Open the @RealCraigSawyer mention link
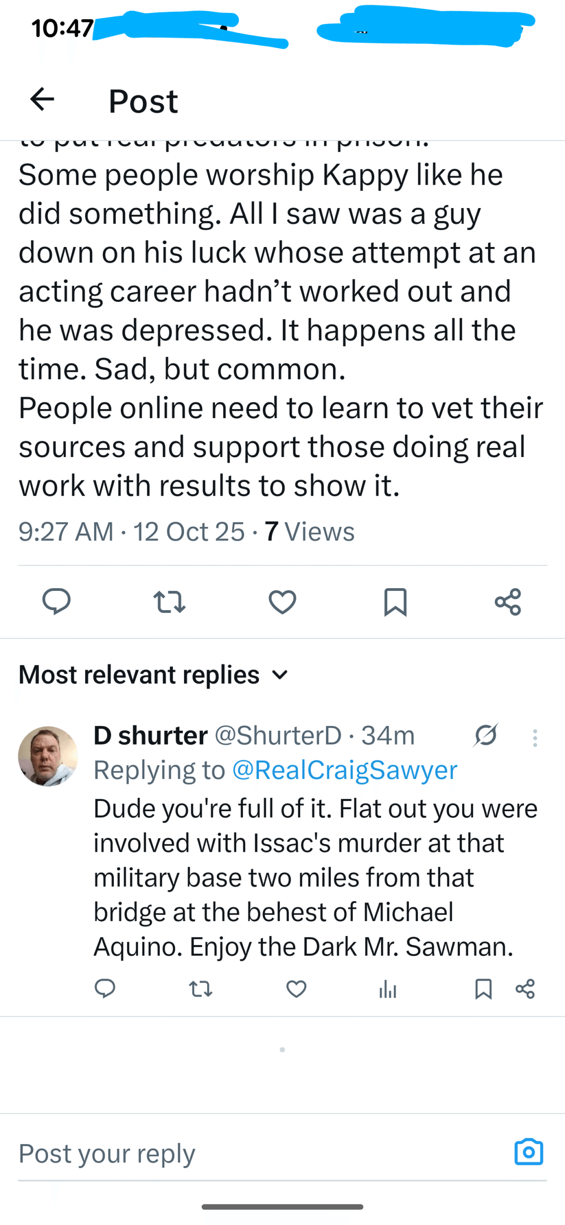Viewport: 565px width, 1225px height. [345, 770]
